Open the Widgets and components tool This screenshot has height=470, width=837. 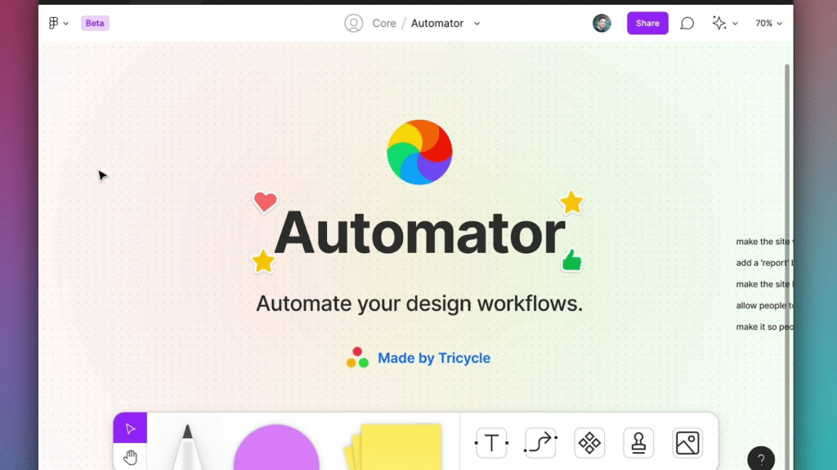coord(589,443)
